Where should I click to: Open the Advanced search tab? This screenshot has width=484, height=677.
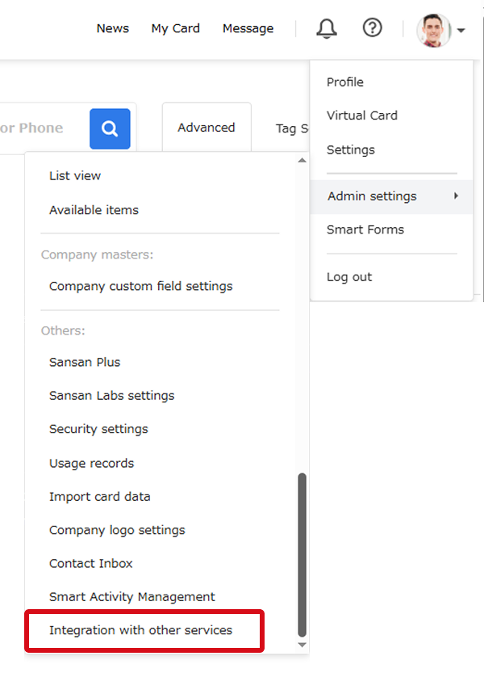pyautogui.click(x=207, y=128)
